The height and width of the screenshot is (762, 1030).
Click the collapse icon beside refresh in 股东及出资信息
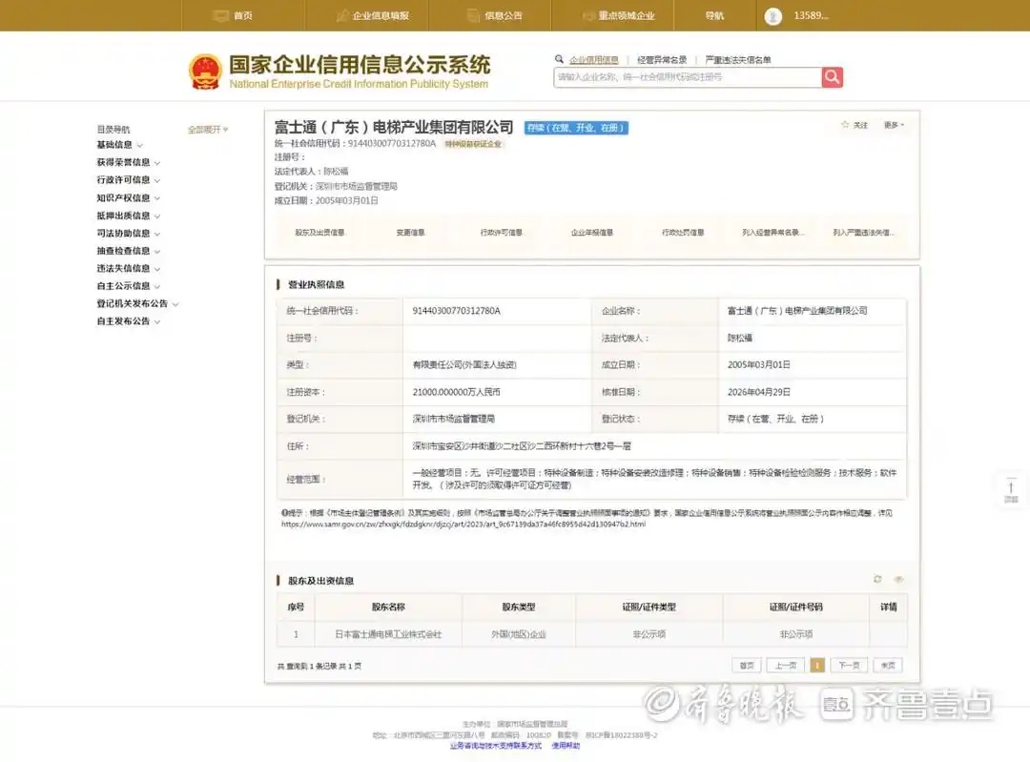tap(899, 579)
